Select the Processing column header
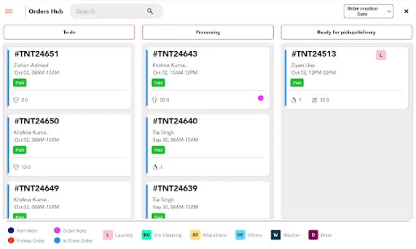Screen dimensions: 416x249 (208, 32)
